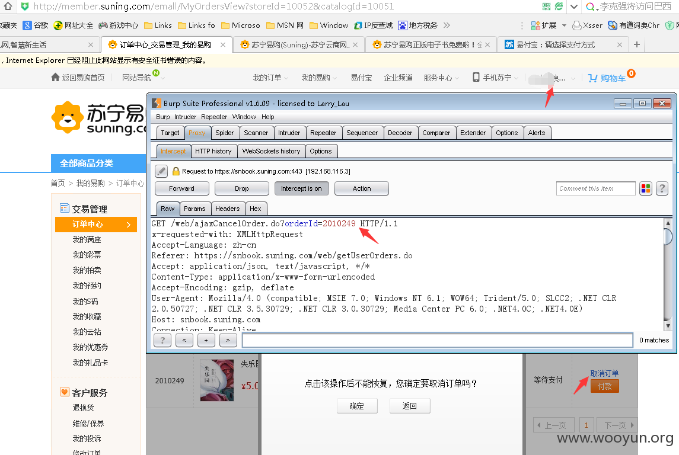Click the green security shield icon in address bar
679x455 pixels.
coord(25,6)
